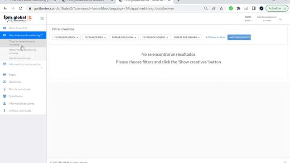
Task: Open the zoom magnifier icon in address bar
Action: (206, 8)
